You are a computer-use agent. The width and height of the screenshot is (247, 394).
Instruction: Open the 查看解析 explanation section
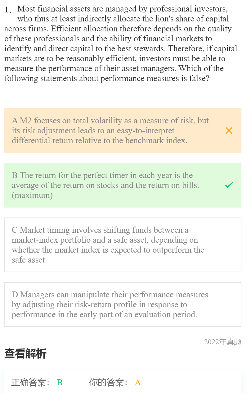point(25,354)
